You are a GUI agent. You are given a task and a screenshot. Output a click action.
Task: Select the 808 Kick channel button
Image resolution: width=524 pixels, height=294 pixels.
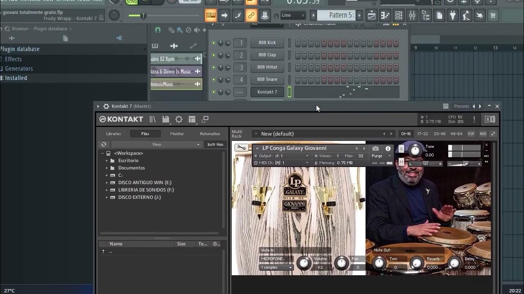coord(267,42)
